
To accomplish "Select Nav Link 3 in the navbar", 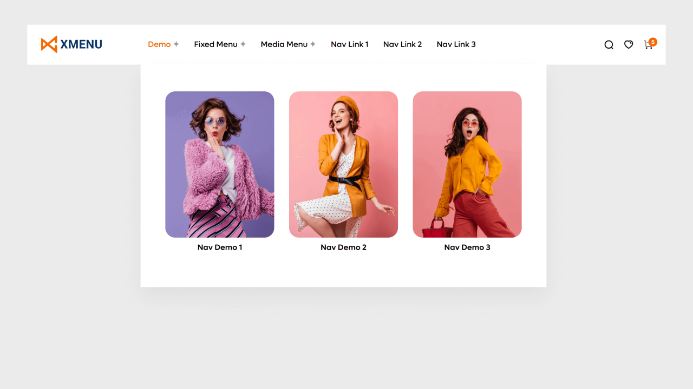I will click(456, 44).
